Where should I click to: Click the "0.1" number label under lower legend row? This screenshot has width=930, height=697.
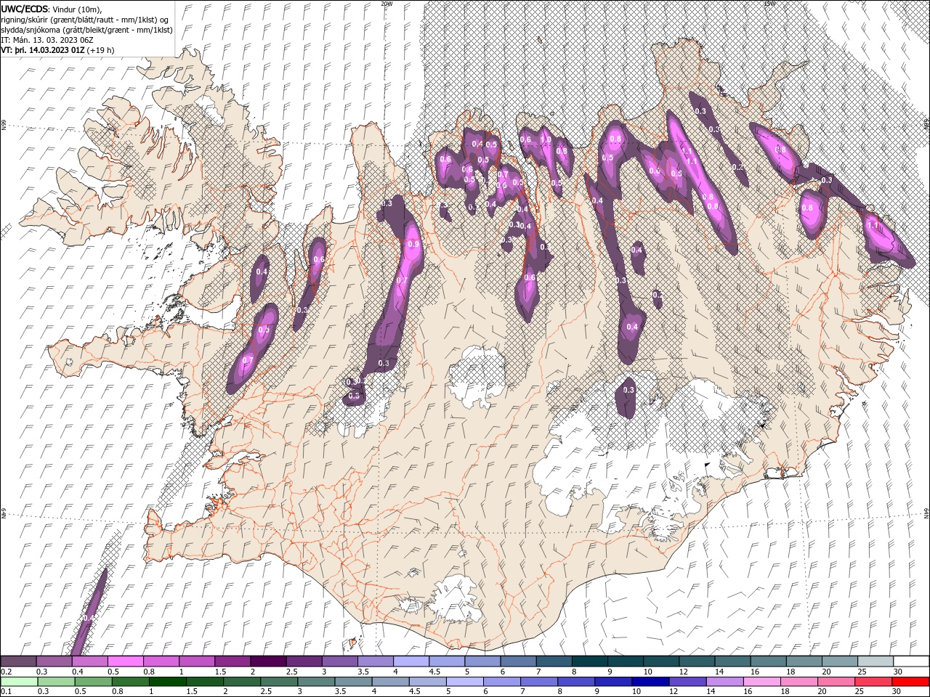6,692
